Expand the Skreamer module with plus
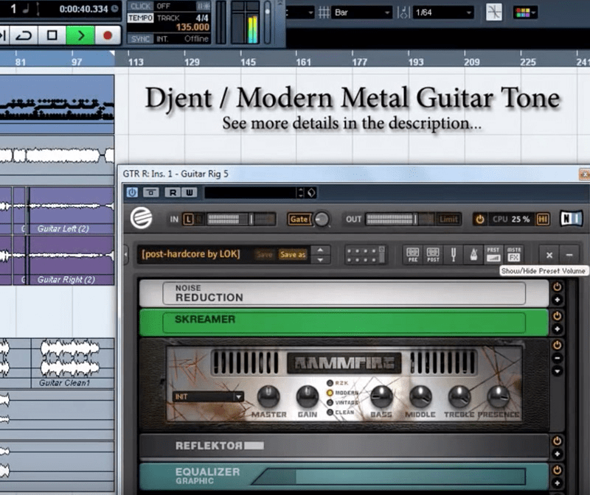Viewport: 590px width, 495px height. (x=558, y=329)
